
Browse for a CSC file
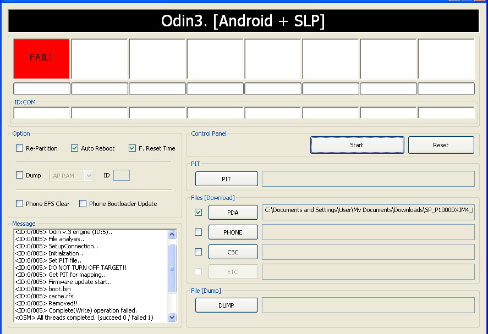233,252
